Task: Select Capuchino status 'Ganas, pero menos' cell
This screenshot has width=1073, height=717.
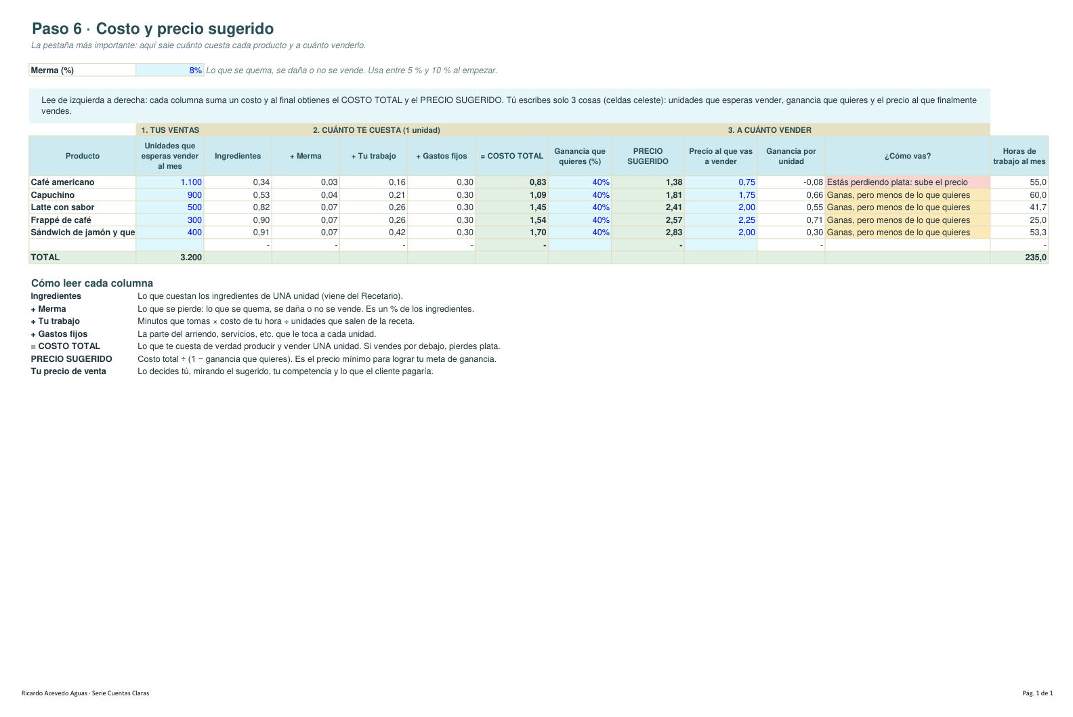Action: 908,195
